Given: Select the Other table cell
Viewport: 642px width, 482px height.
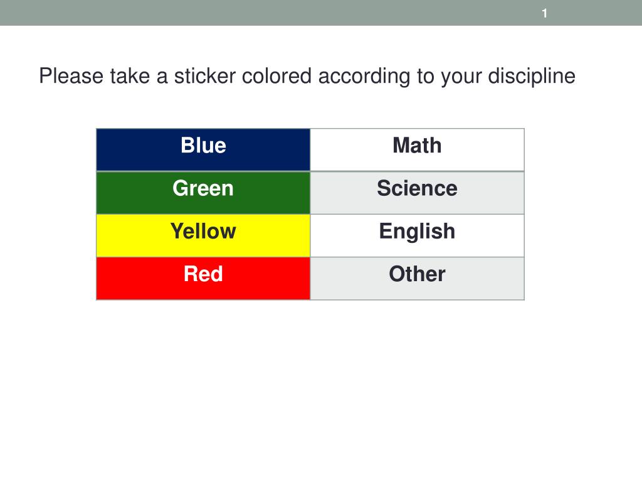Looking at the screenshot, I should tap(417, 279).
